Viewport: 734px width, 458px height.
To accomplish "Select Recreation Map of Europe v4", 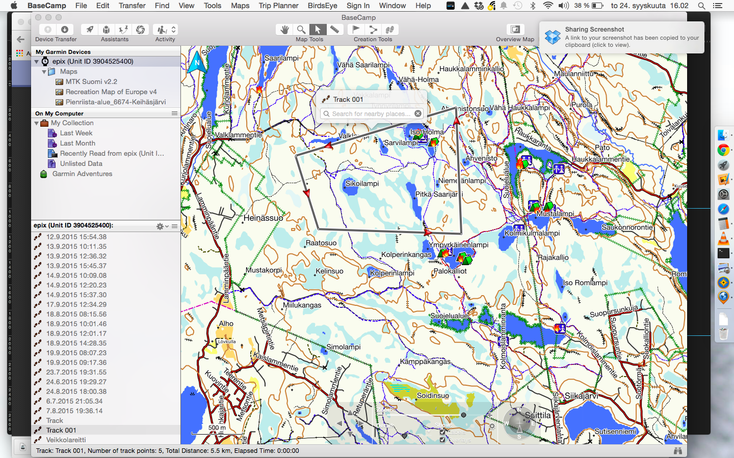I will (x=111, y=92).
